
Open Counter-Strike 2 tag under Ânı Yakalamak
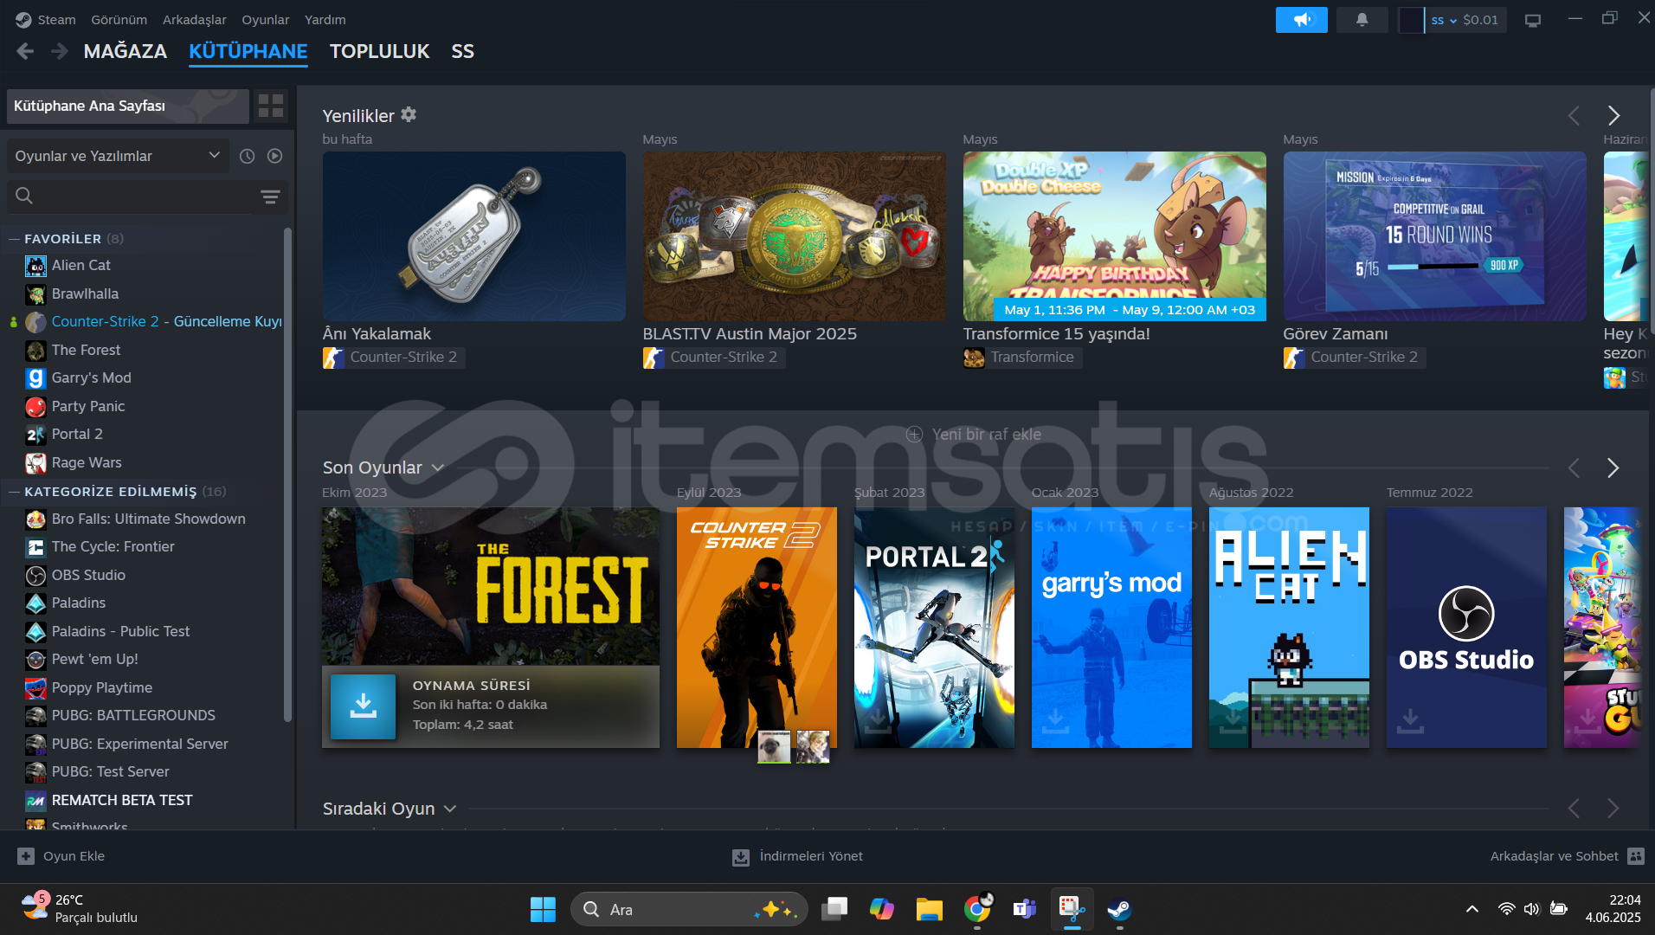393,357
